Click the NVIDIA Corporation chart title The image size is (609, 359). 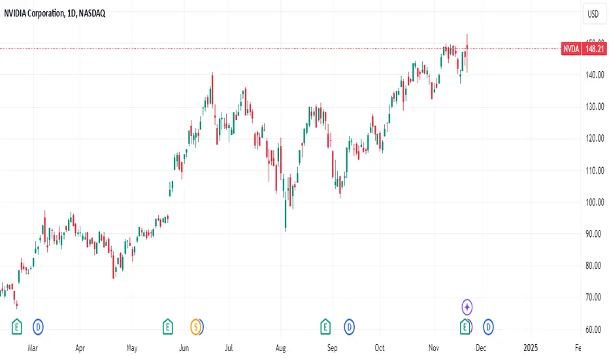click(x=55, y=14)
